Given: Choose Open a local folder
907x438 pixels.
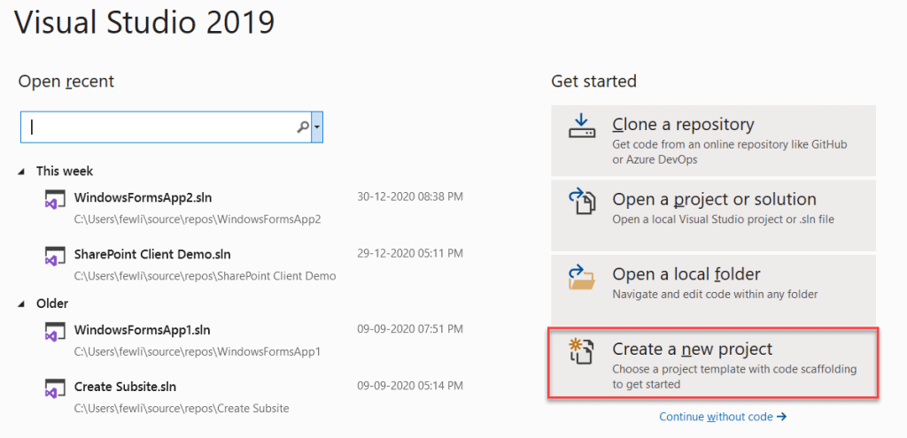Looking at the screenshot, I should [713, 289].
